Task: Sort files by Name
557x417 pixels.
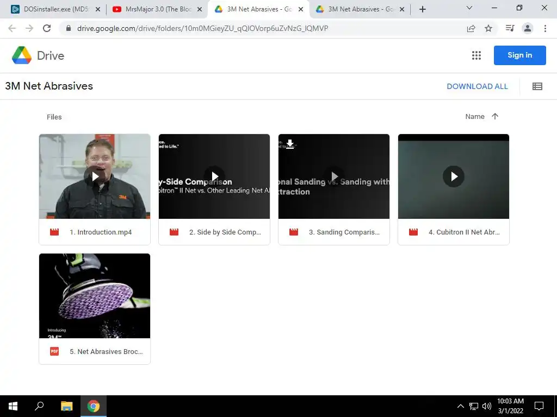Action: coord(475,116)
